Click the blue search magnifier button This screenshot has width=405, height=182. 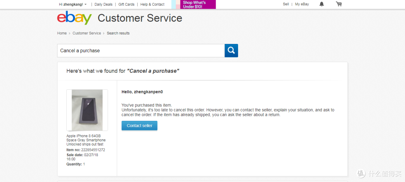(x=231, y=51)
